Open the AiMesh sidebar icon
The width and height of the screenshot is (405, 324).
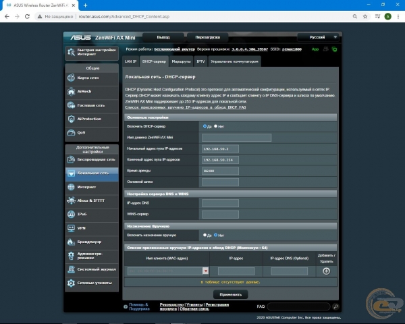pyautogui.click(x=71, y=92)
